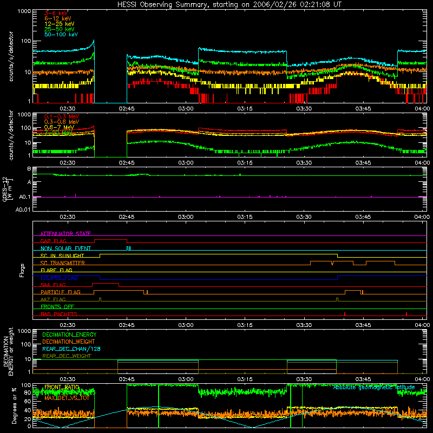The image size is (433, 433).
Task: Click the 03:30 tick label under decimation panel
Action: click(x=304, y=379)
